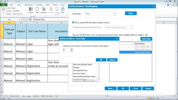Screen dimensions: 178x100
Task: Open the Domain dropdown in ribbon
Action: click(x=27, y=11)
